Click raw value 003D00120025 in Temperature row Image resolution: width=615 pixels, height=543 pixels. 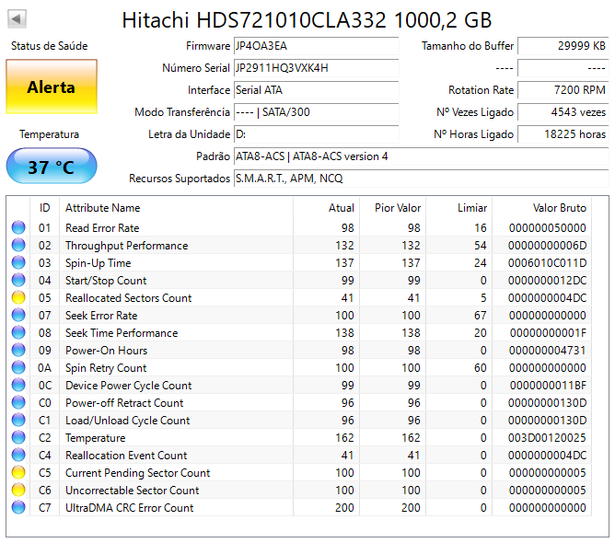click(547, 437)
